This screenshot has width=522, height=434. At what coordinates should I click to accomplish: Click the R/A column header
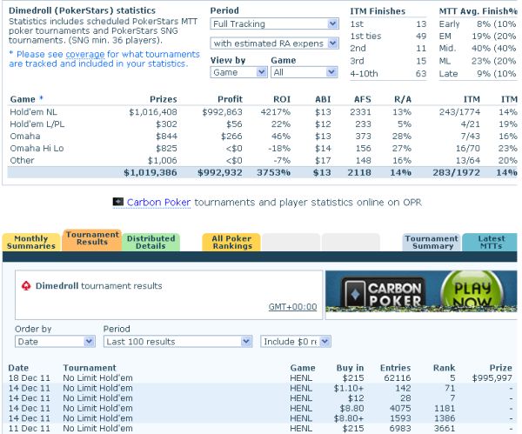pyautogui.click(x=403, y=99)
